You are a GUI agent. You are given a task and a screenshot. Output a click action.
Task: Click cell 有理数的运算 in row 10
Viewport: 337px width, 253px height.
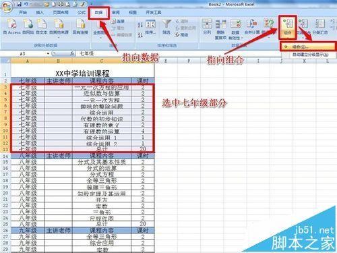tap(102, 131)
